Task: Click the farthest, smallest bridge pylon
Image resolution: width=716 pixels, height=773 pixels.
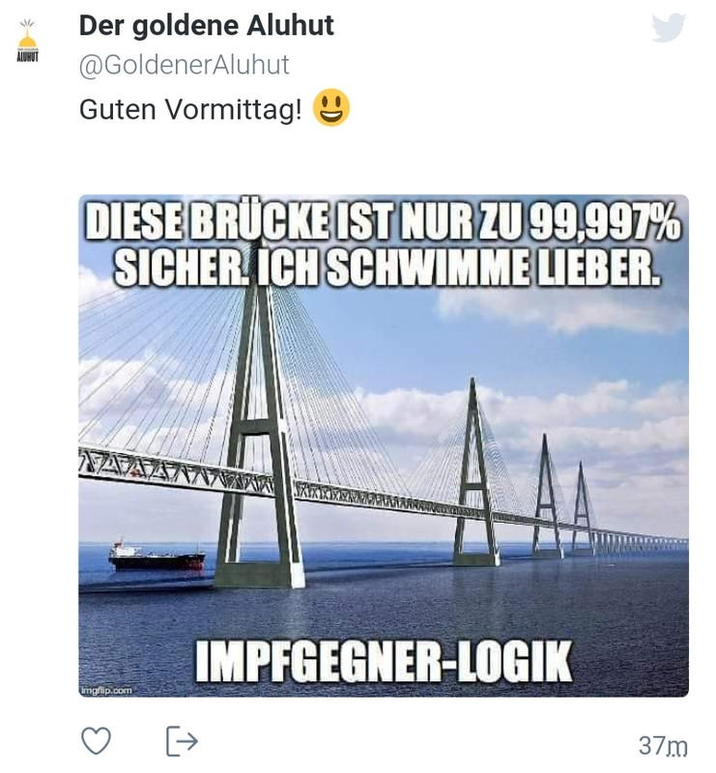Action: [583, 509]
